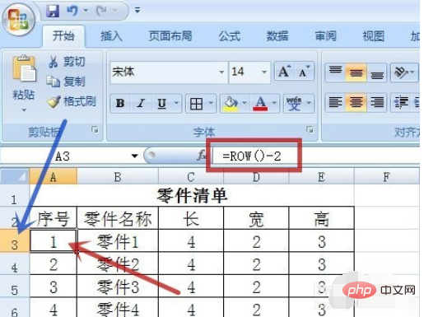Image resolution: width=424 pixels, height=317 pixels.
Task: Toggle italic formatting
Action: click(x=141, y=104)
